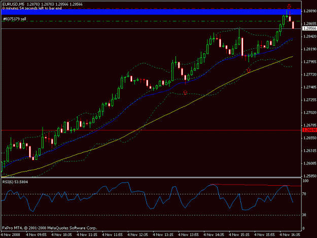Click the 4 Nov 16:35 time label
The width and height of the screenshot is (317, 238).
click(290, 234)
